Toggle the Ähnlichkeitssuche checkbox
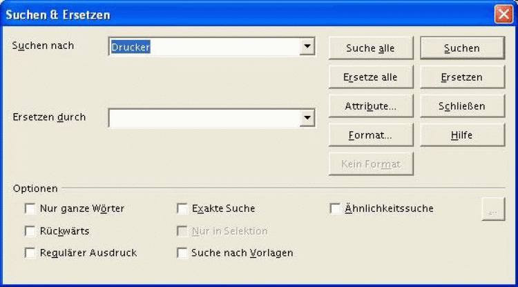 (x=336, y=208)
